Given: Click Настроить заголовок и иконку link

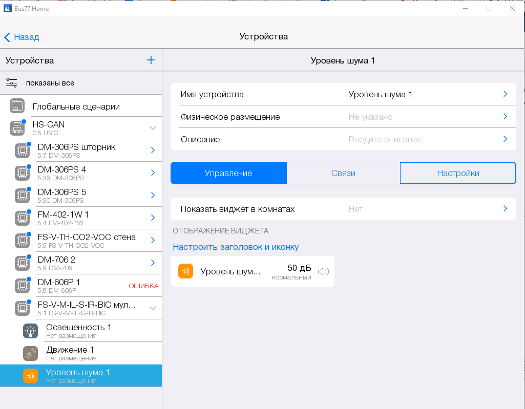Looking at the screenshot, I should click(236, 247).
